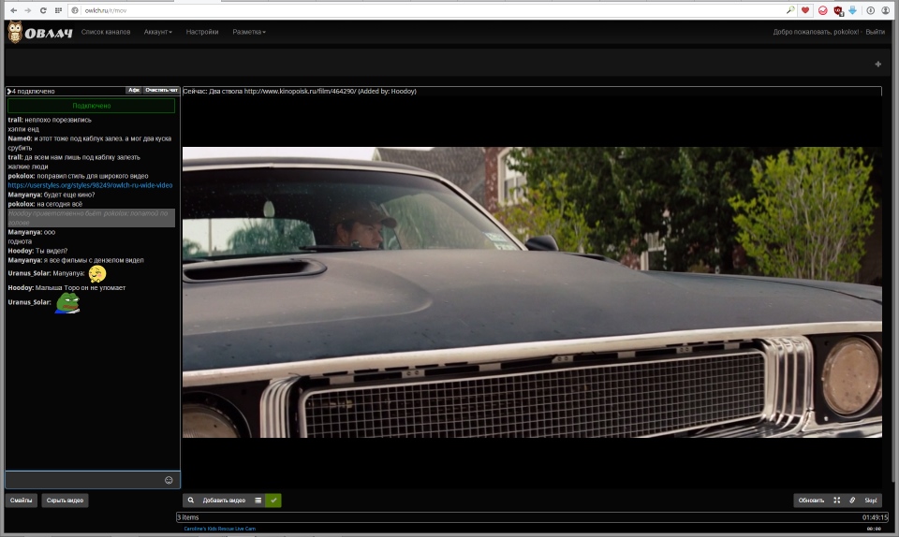
Task: Click the search magnifier button under video
Action: [x=191, y=501]
